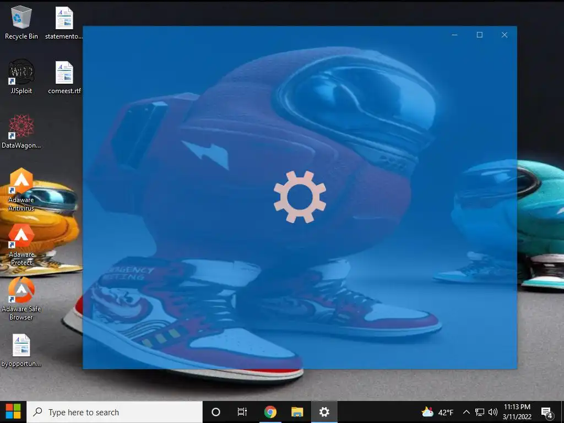Select the Adaware Safe Browser shortcut
The height and width of the screenshot is (423, 564).
21,299
